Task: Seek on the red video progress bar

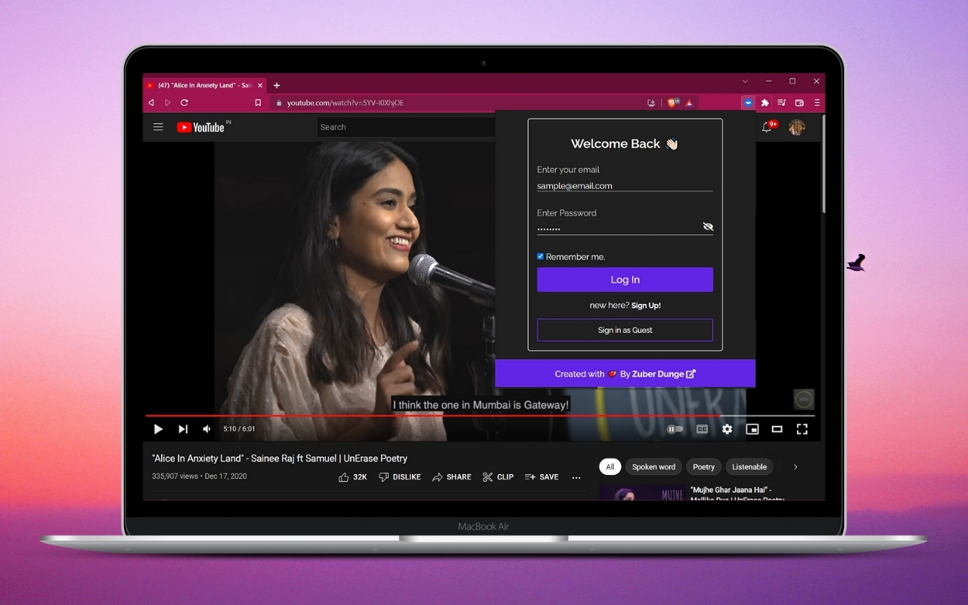Action: coord(480,415)
